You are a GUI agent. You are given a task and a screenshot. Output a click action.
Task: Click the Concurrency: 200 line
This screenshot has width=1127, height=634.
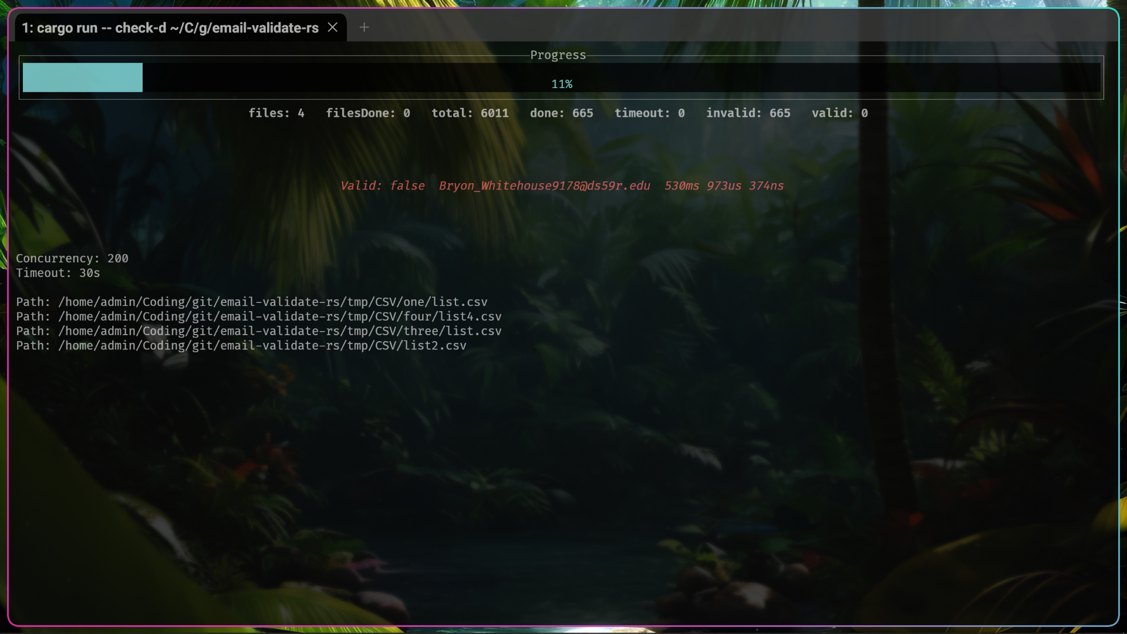pyautogui.click(x=72, y=258)
